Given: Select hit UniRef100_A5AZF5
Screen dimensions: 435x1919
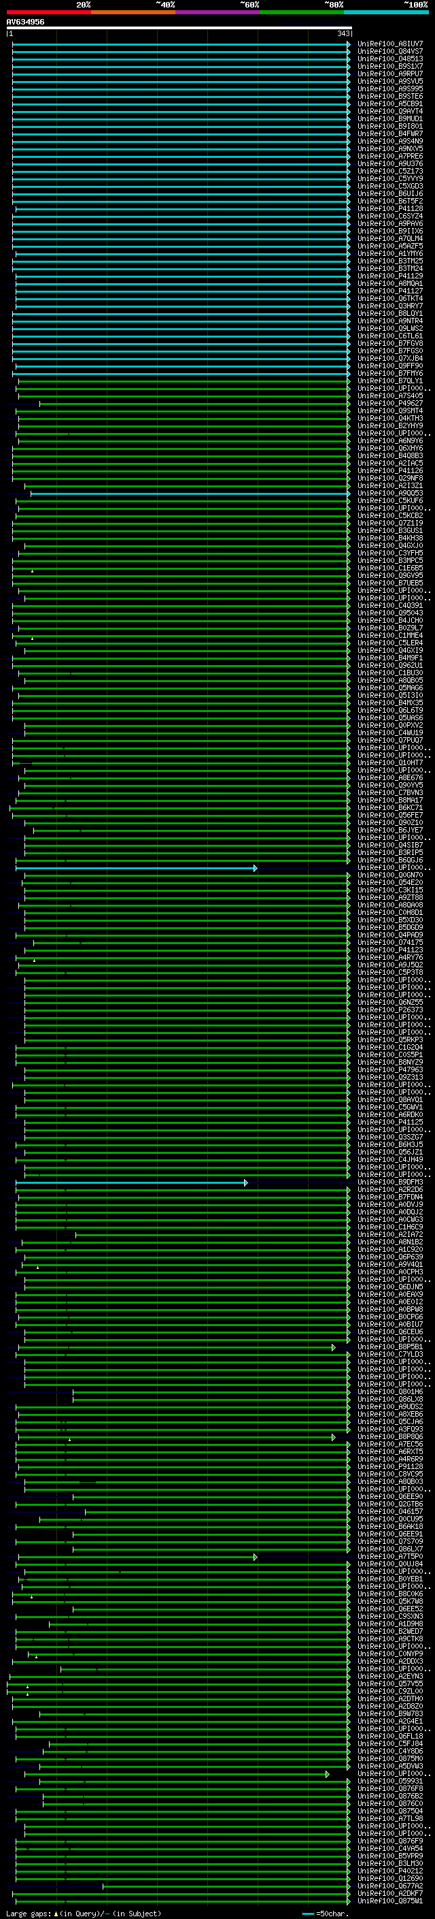Looking at the screenshot, I should [390, 246].
